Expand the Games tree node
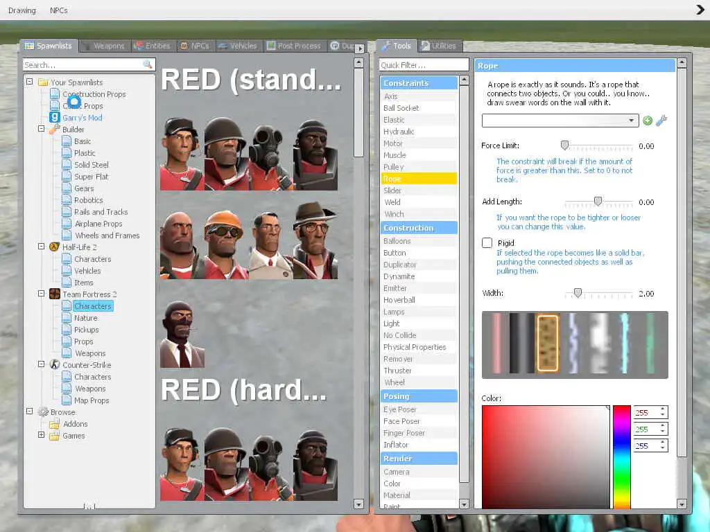Screen dimensions: 710x532 pos(41,435)
